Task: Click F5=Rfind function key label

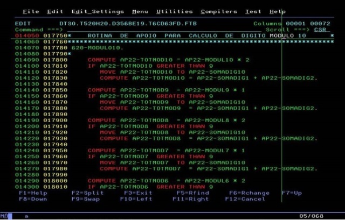Action: [x=193, y=193]
